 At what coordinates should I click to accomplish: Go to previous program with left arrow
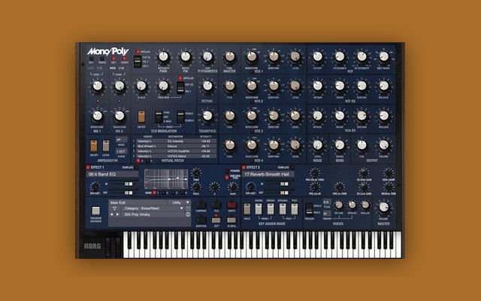pyautogui.click(x=112, y=214)
